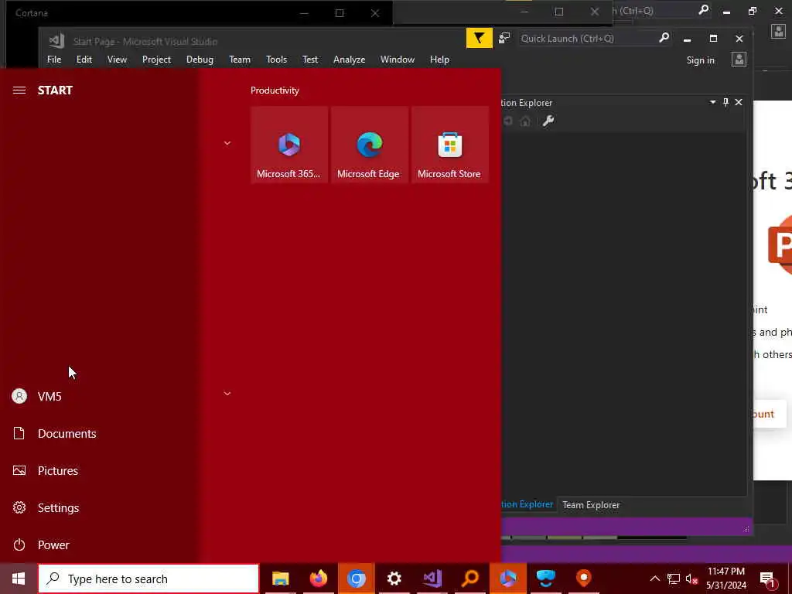Viewport: 792px width, 594px height.
Task: Open the Test menu in Visual Studio
Action: coord(310,60)
